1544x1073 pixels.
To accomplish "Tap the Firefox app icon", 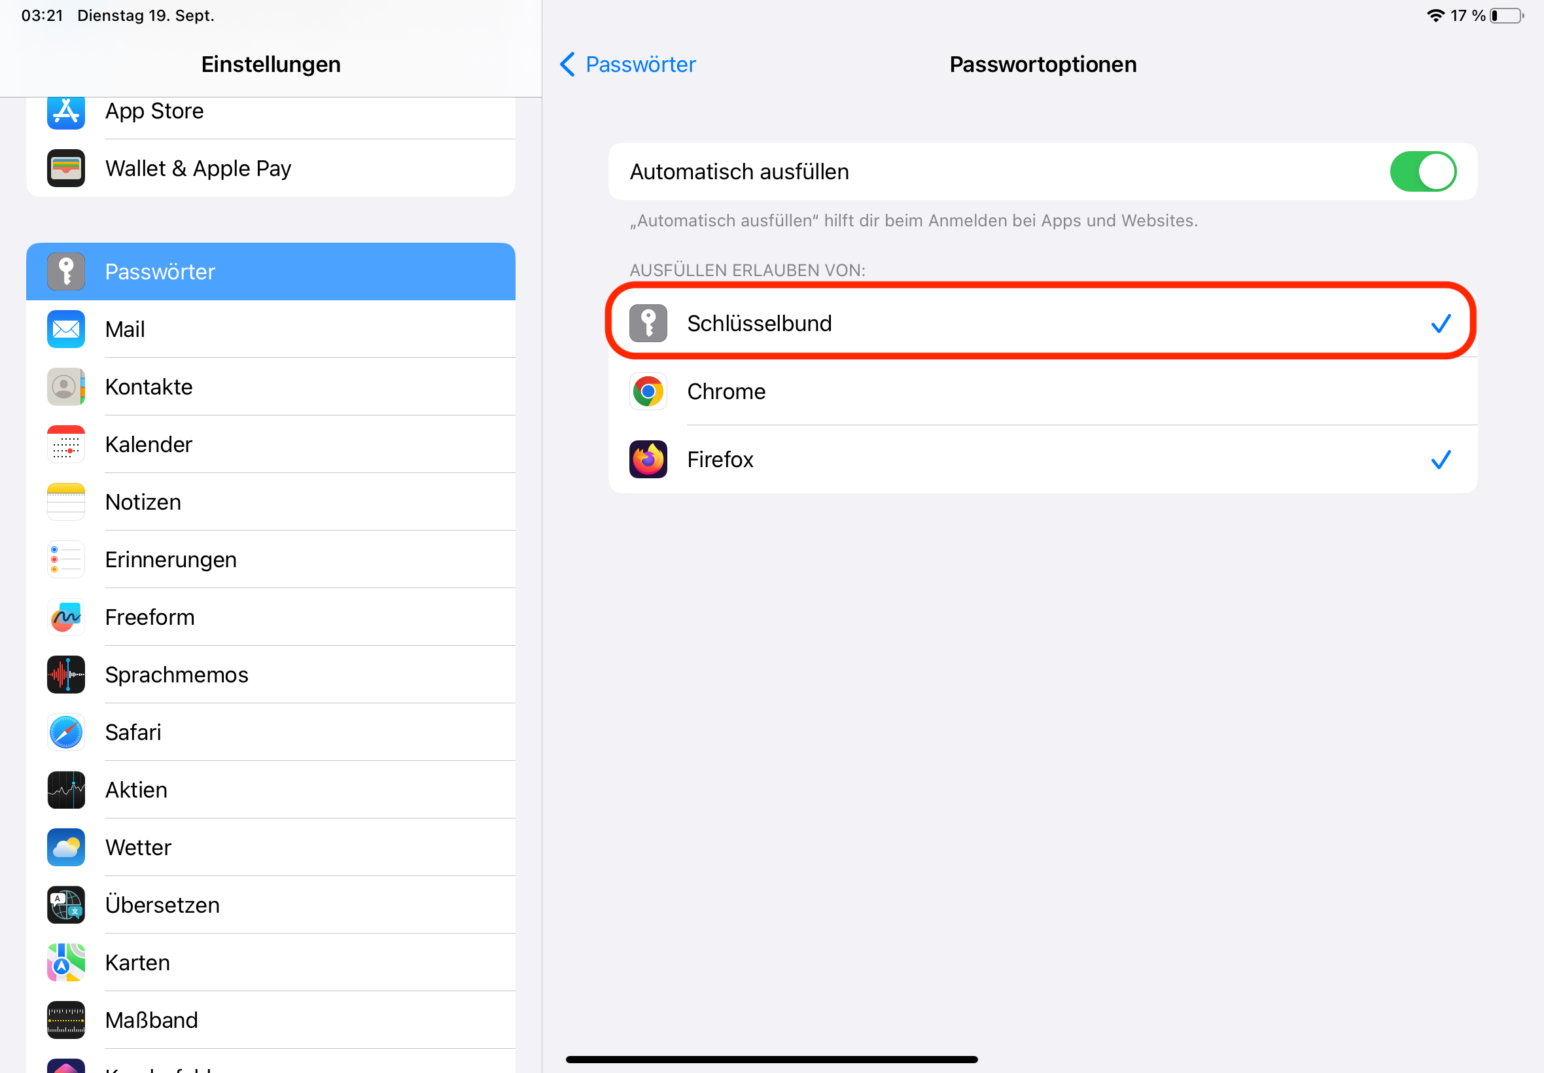I will point(648,459).
